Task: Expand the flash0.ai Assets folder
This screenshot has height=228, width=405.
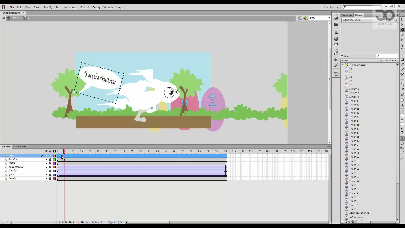Action: coord(342,65)
